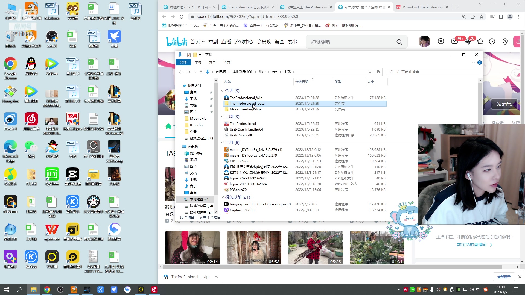Open the Tencent QQ penguin desktop icon
Viewport: 525px width, 295px height.
[x=31, y=66]
